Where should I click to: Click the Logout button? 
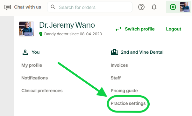point(174,29)
